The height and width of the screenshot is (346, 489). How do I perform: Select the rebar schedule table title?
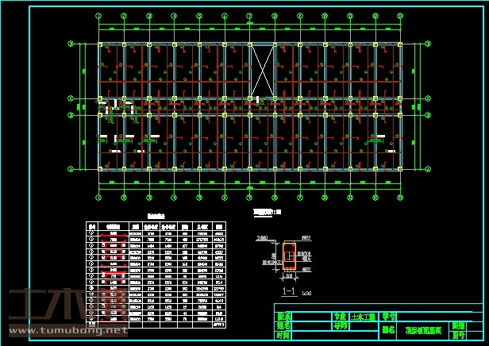156,215
